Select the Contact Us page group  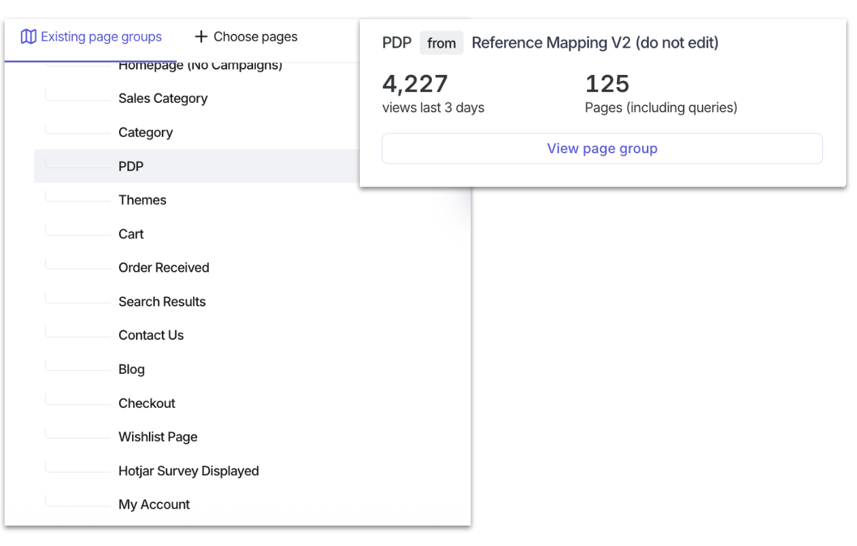(x=151, y=336)
